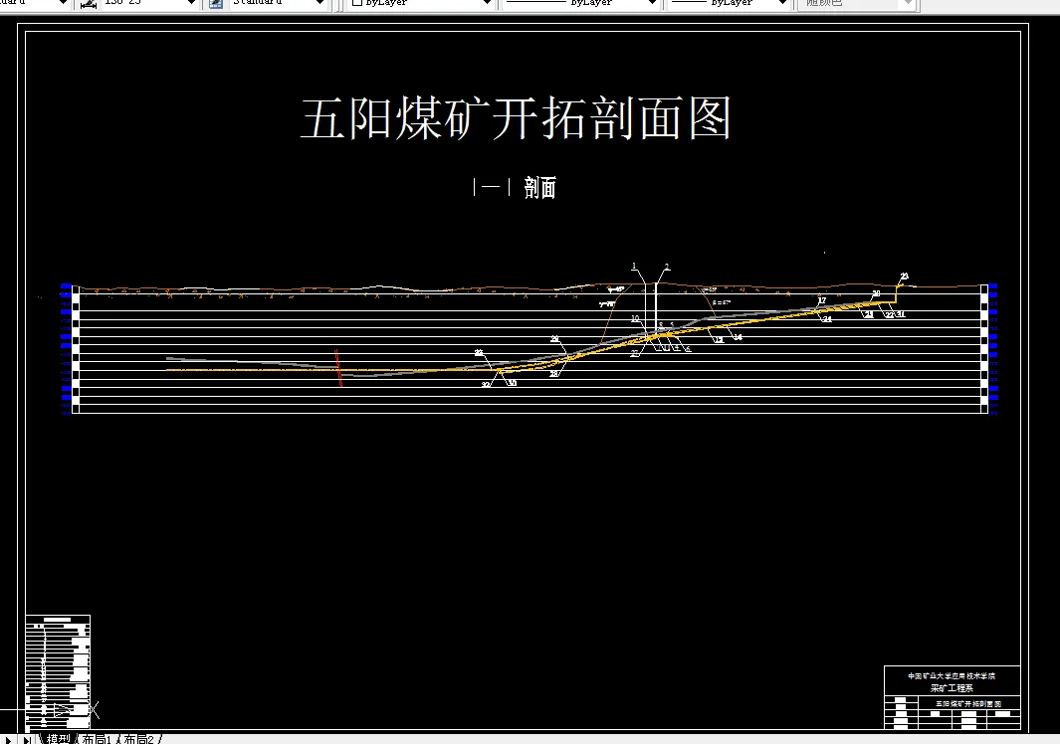The width and height of the screenshot is (1060, 744).
Task: Select the red fault line in the section
Action: 338,368
